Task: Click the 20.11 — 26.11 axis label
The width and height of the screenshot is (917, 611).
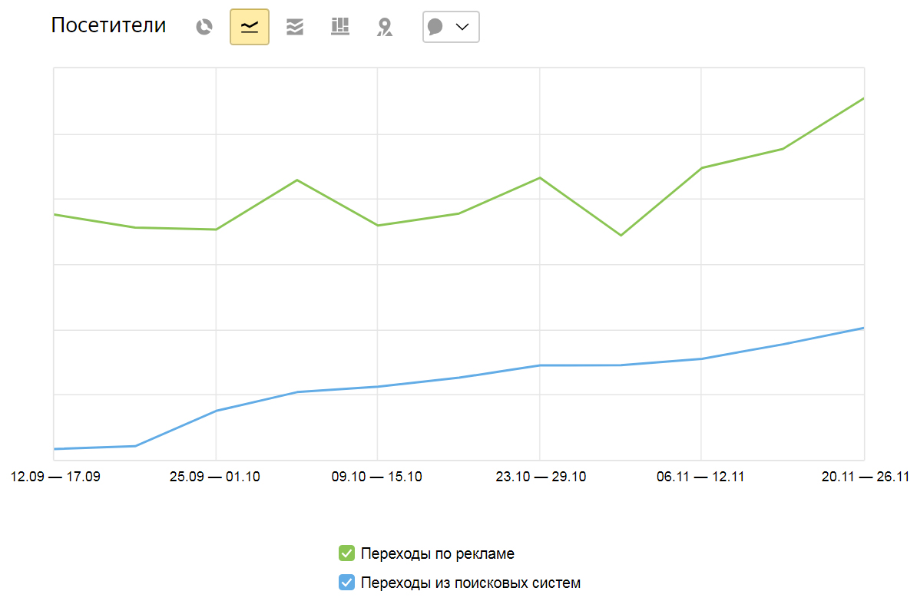Action: [x=866, y=477]
